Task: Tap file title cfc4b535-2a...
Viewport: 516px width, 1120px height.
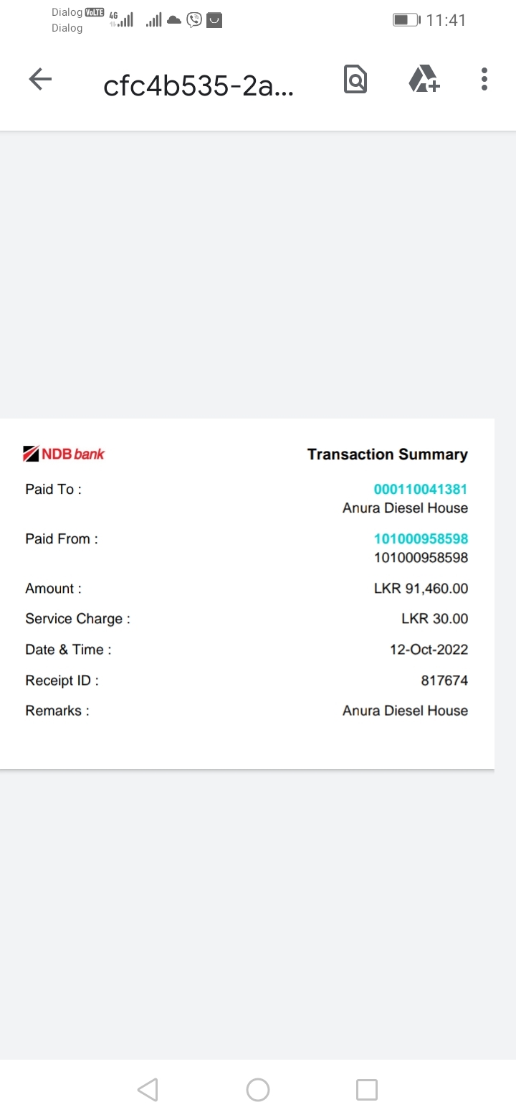Action: [199, 86]
